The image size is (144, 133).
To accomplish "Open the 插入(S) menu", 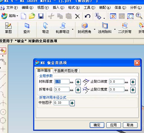I will point(58,8).
